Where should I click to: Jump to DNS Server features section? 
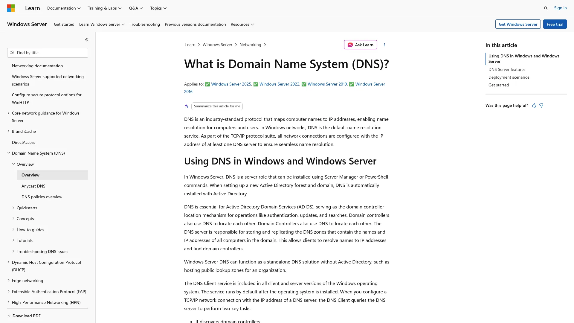point(507,69)
